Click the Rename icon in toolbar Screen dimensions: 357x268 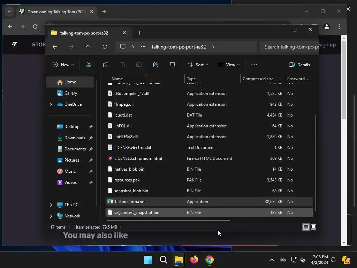coord(139,65)
